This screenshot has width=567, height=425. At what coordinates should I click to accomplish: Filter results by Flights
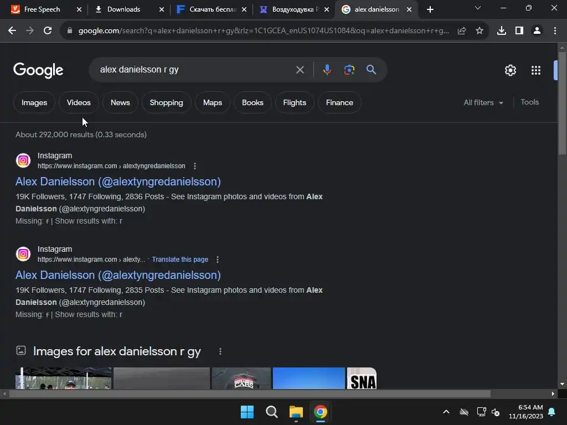point(295,102)
